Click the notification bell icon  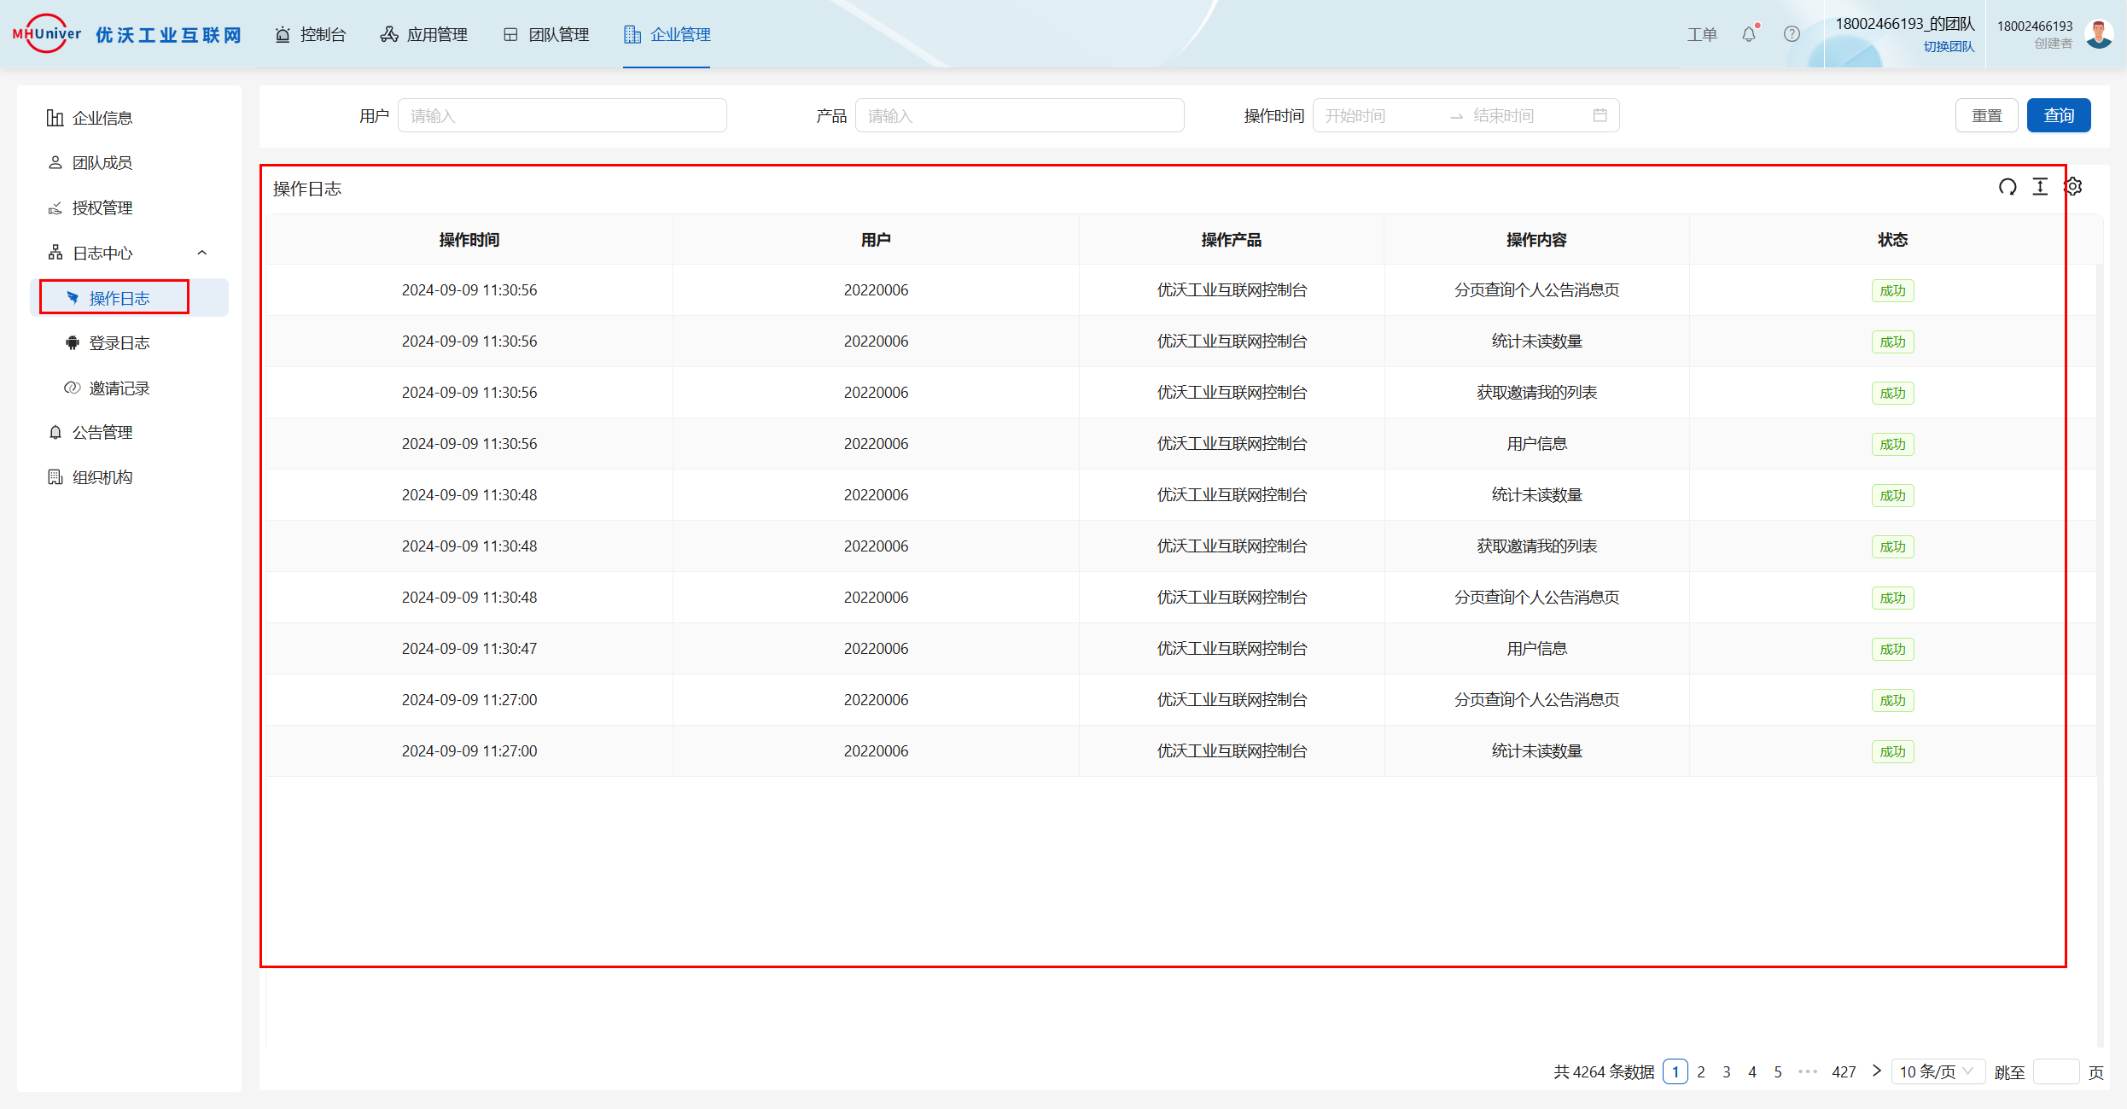pyautogui.click(x=1749, y=34)
